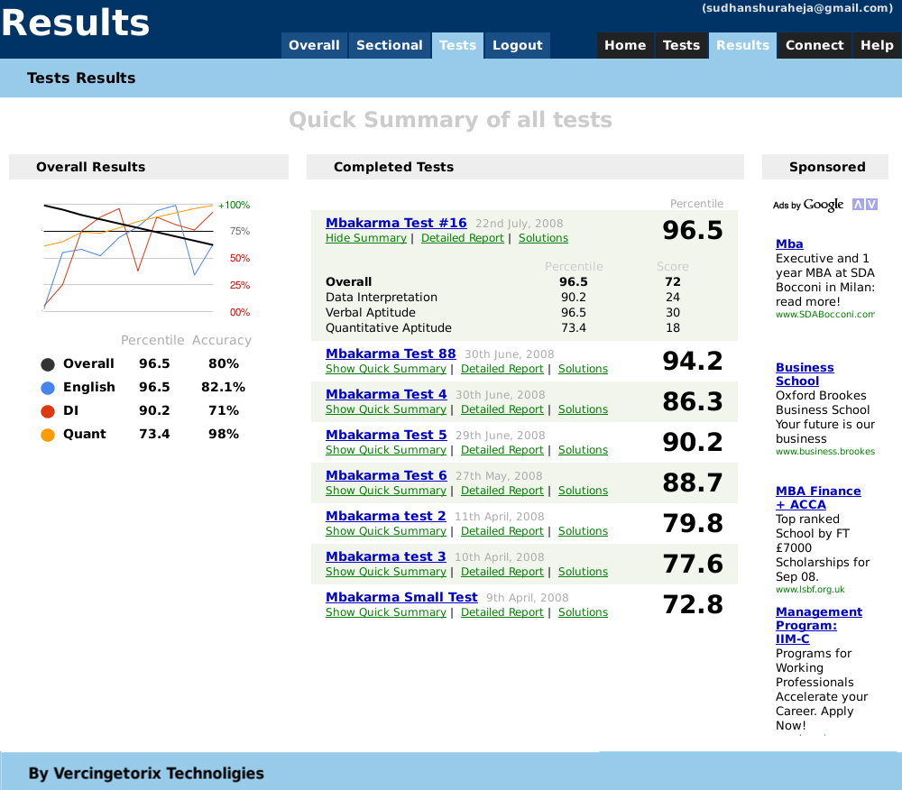Viewport: 902px width, 790px height.
Task: Select Results in main navigation
Action: 742,45
